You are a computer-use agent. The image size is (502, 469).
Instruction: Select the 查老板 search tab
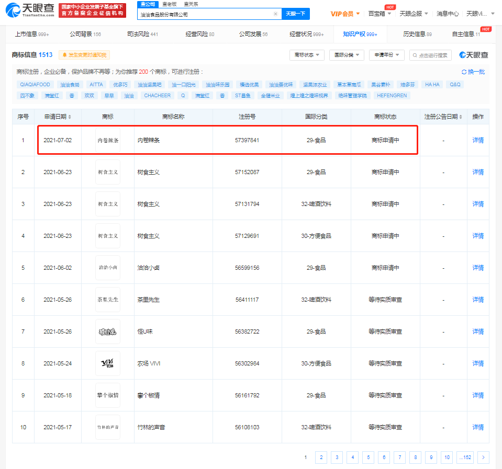[170, 4]
